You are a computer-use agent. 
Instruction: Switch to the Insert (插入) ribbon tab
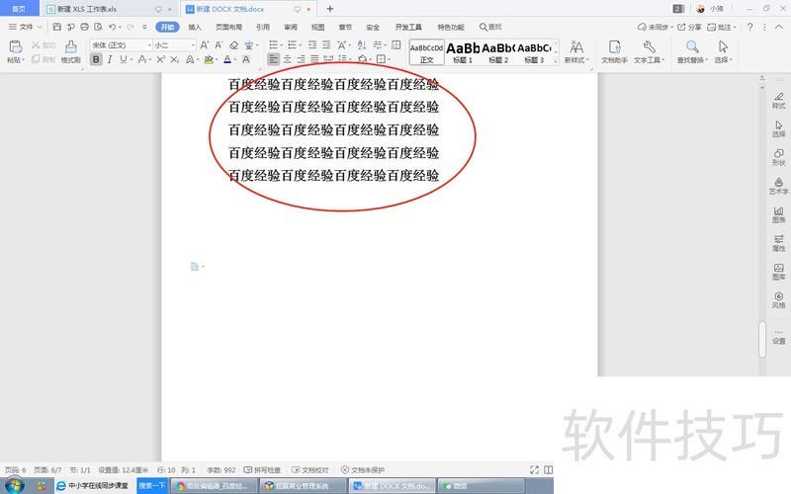tap(195, 28)
